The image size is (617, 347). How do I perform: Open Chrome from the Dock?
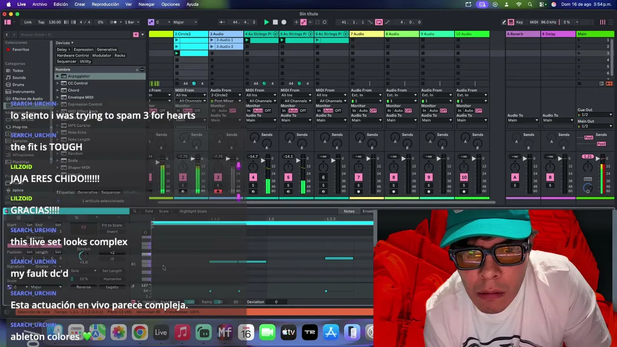pos(140,332)
